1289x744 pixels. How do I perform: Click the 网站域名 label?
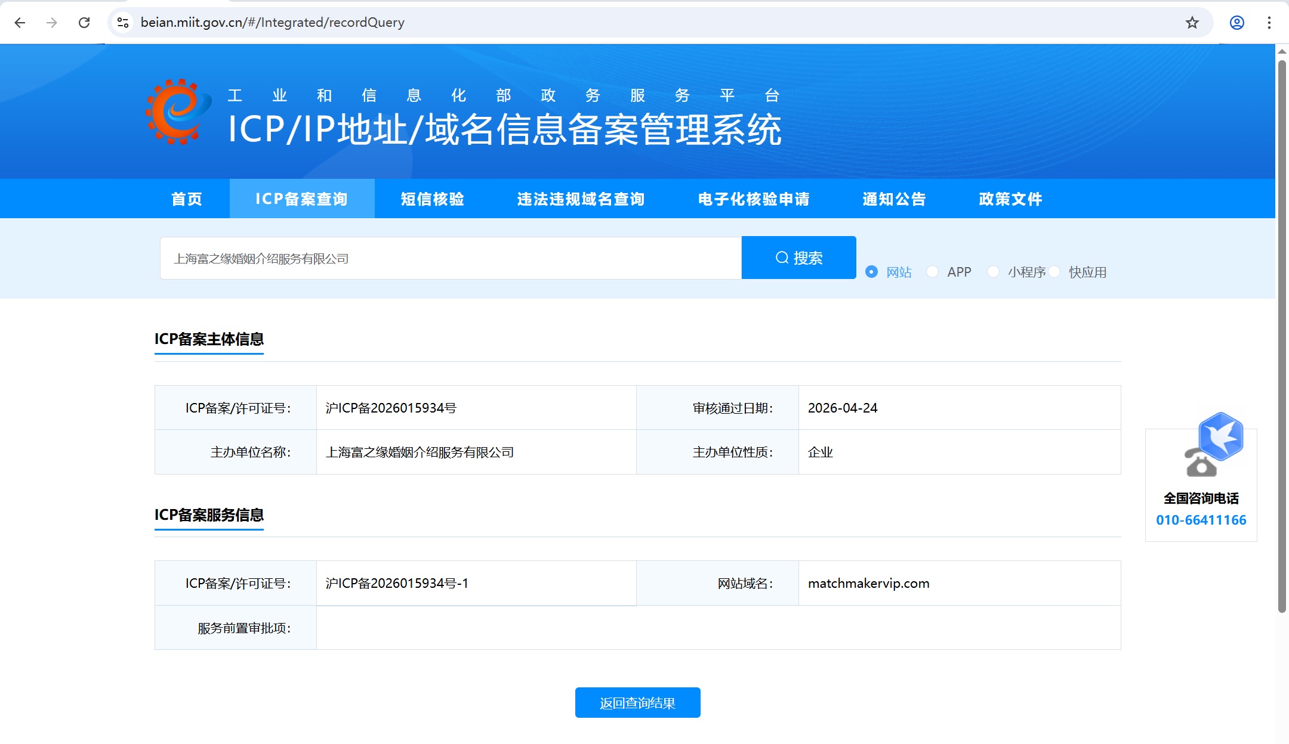[745, 583]
